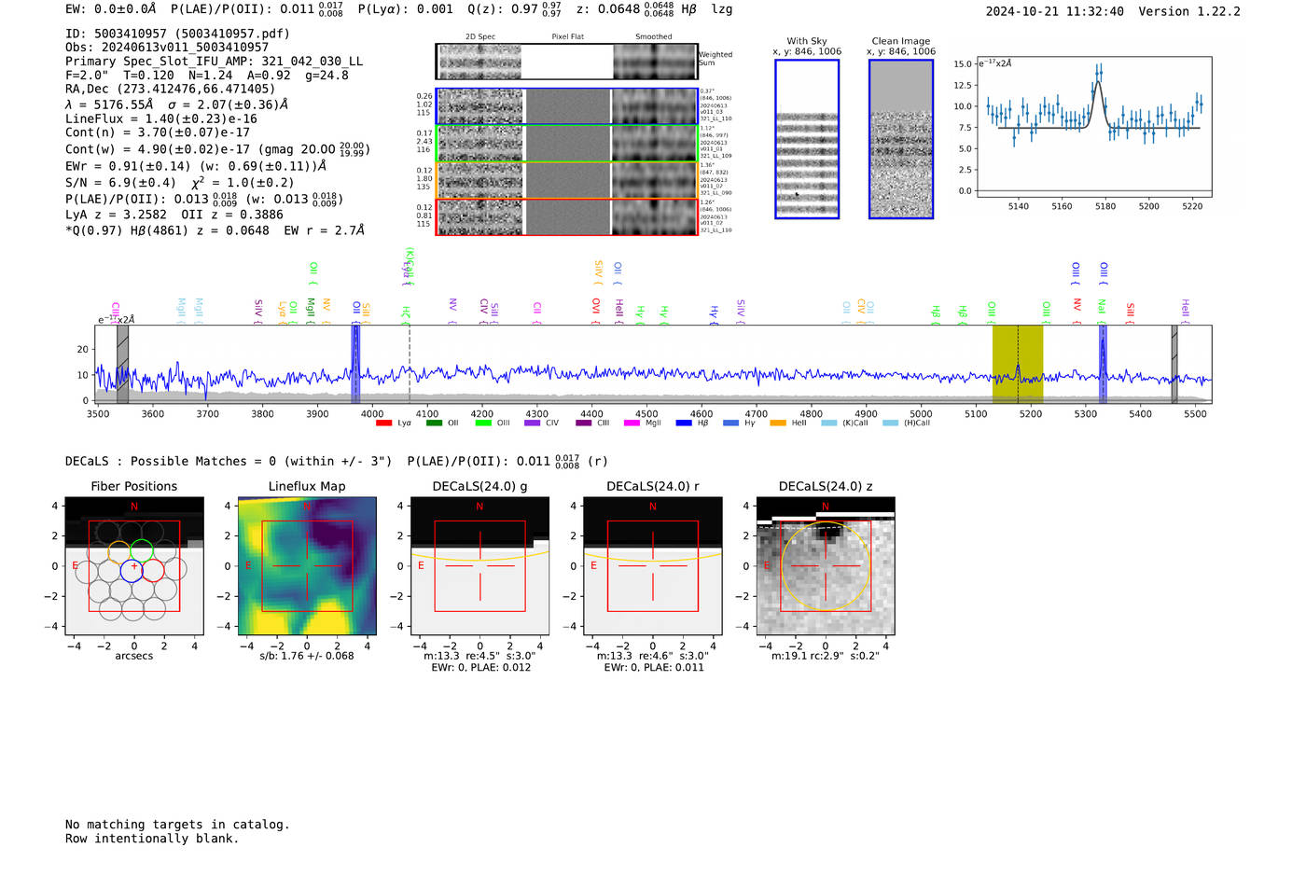The height and width of the screenshot is (889, 1306).
Task: Click the ID: 5003410957 text line
Action: (x=177, y=34)
